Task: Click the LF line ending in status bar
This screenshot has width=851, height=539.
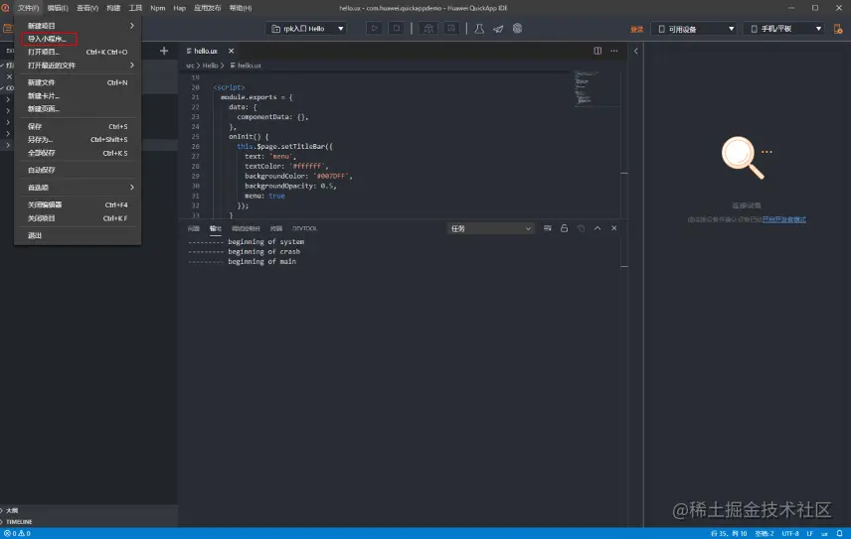Action: click(810, 534)
